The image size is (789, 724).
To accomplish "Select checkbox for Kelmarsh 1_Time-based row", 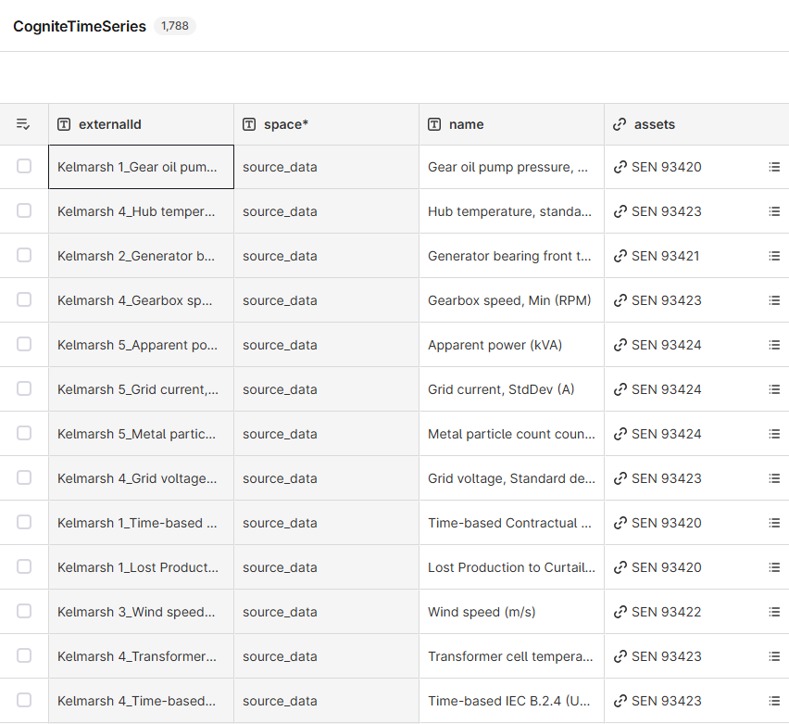I will [24, 522].
